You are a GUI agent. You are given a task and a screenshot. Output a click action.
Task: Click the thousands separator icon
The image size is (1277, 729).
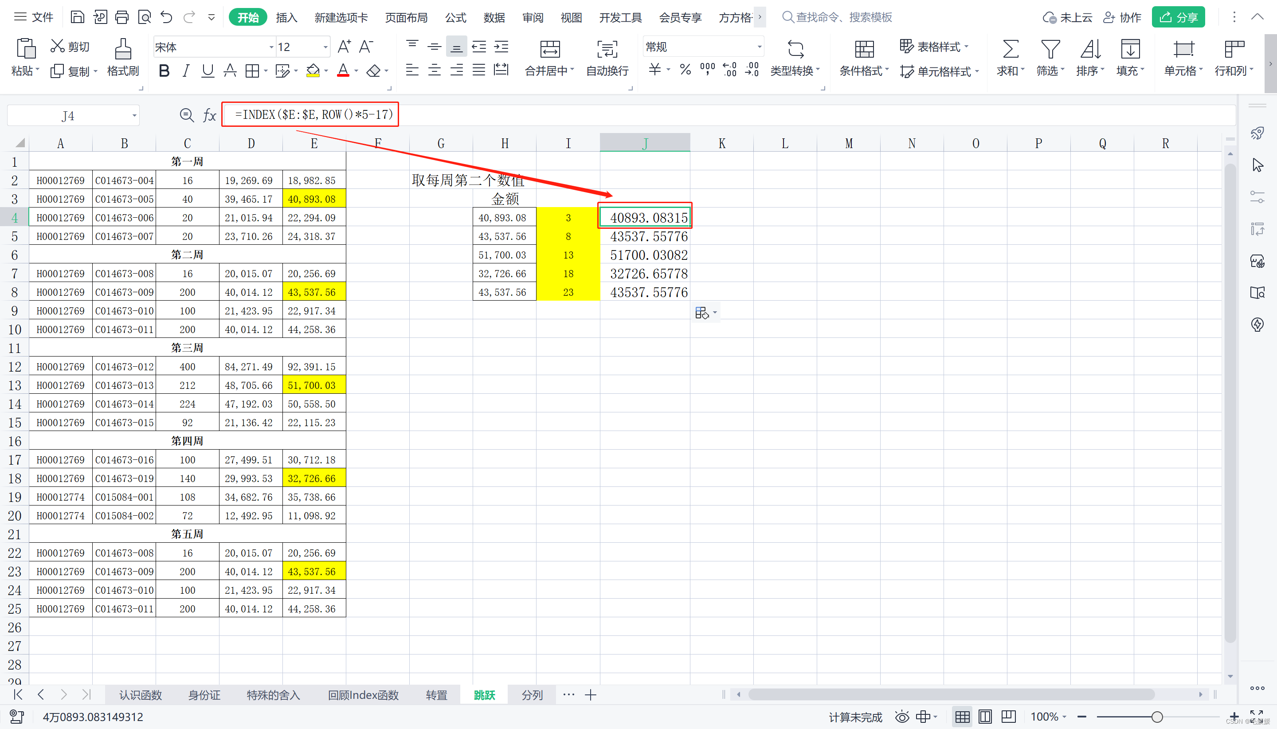click(x=707, y=70)
